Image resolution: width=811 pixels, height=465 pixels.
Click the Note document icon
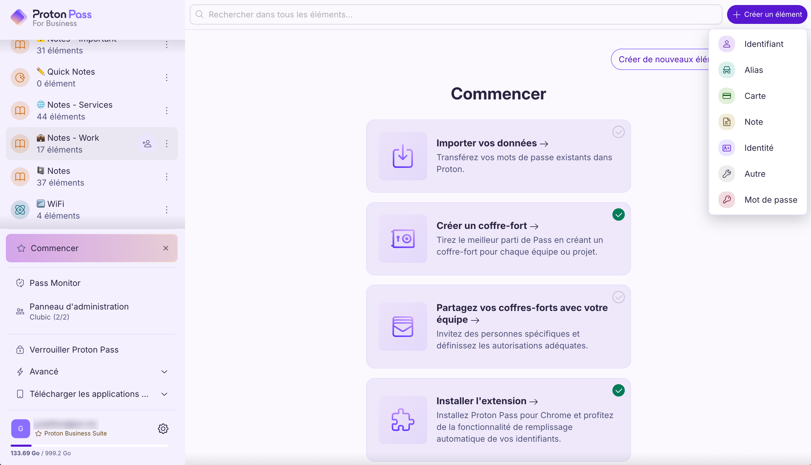(726, 122)
